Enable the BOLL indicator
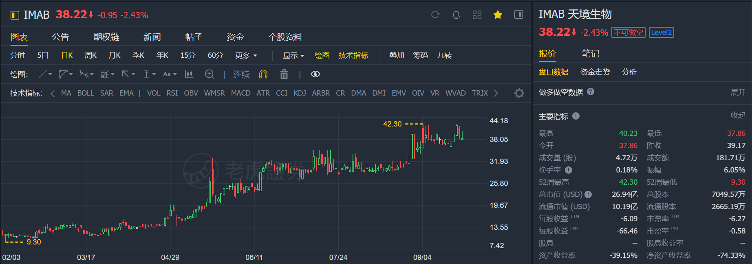 [86, 93]
